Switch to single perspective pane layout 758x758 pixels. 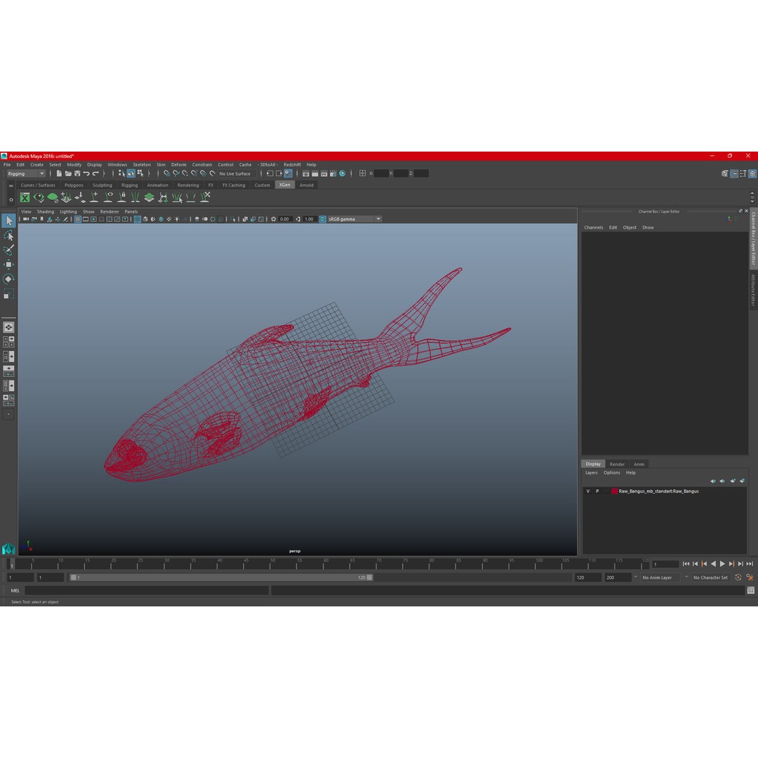(8, 327)
